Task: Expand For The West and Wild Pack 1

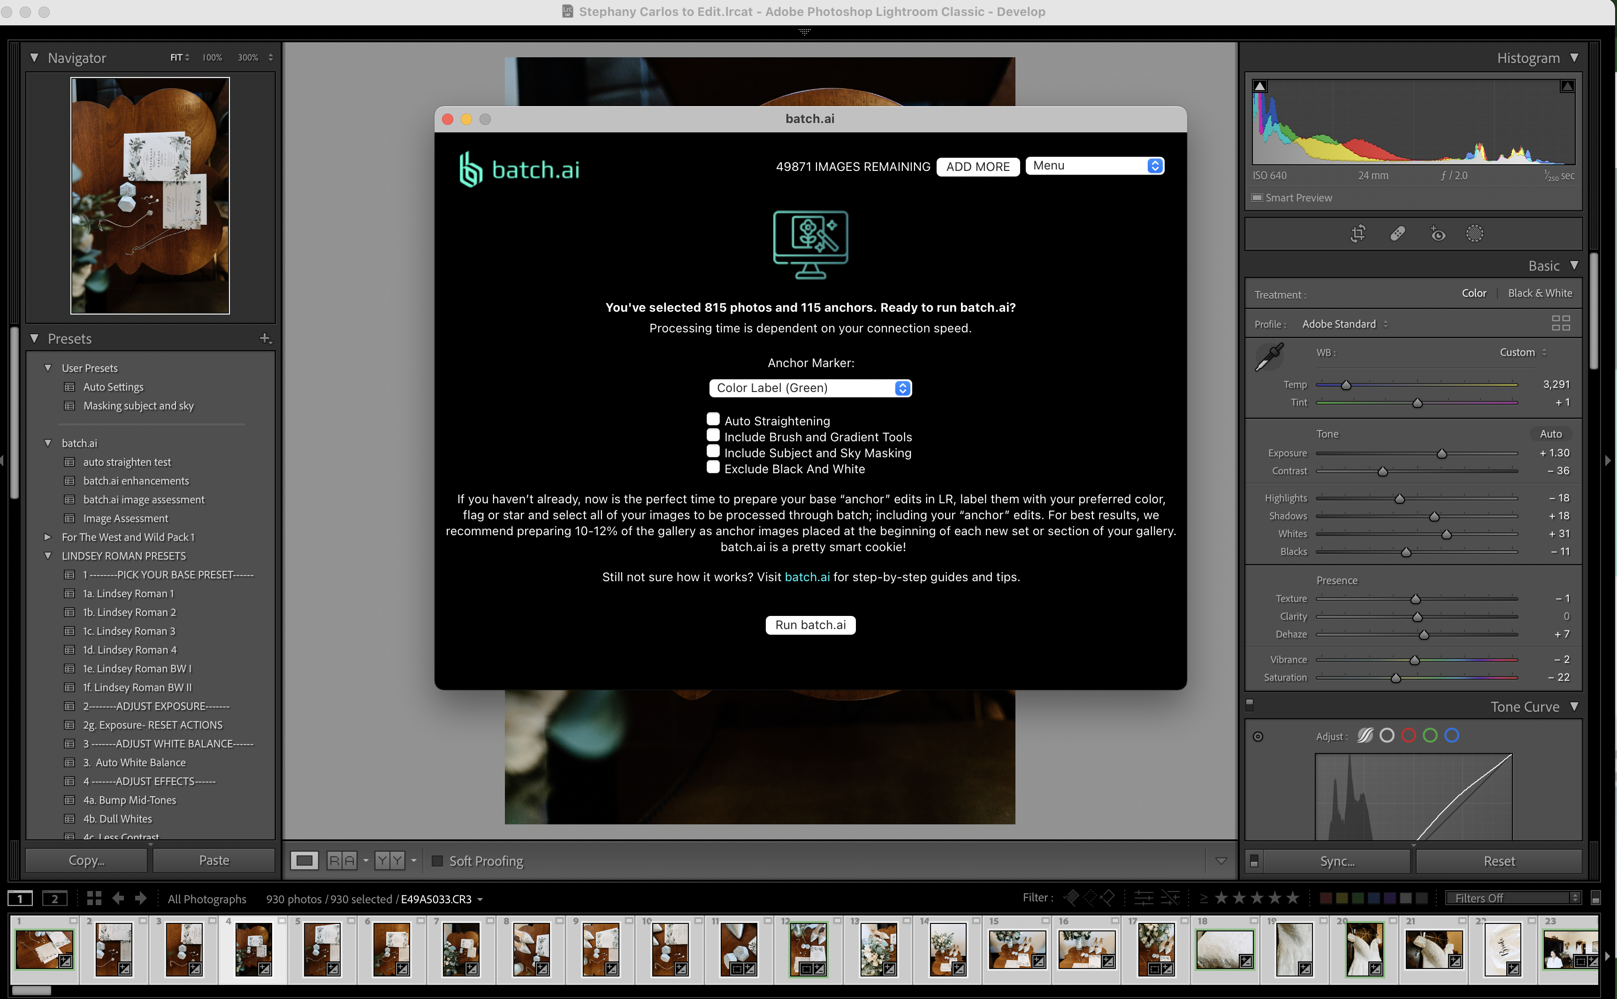Action: tap(47, 537)
